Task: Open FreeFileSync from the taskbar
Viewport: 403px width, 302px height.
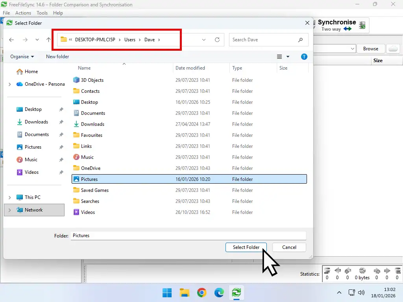Action: click(x=237, y=293)
